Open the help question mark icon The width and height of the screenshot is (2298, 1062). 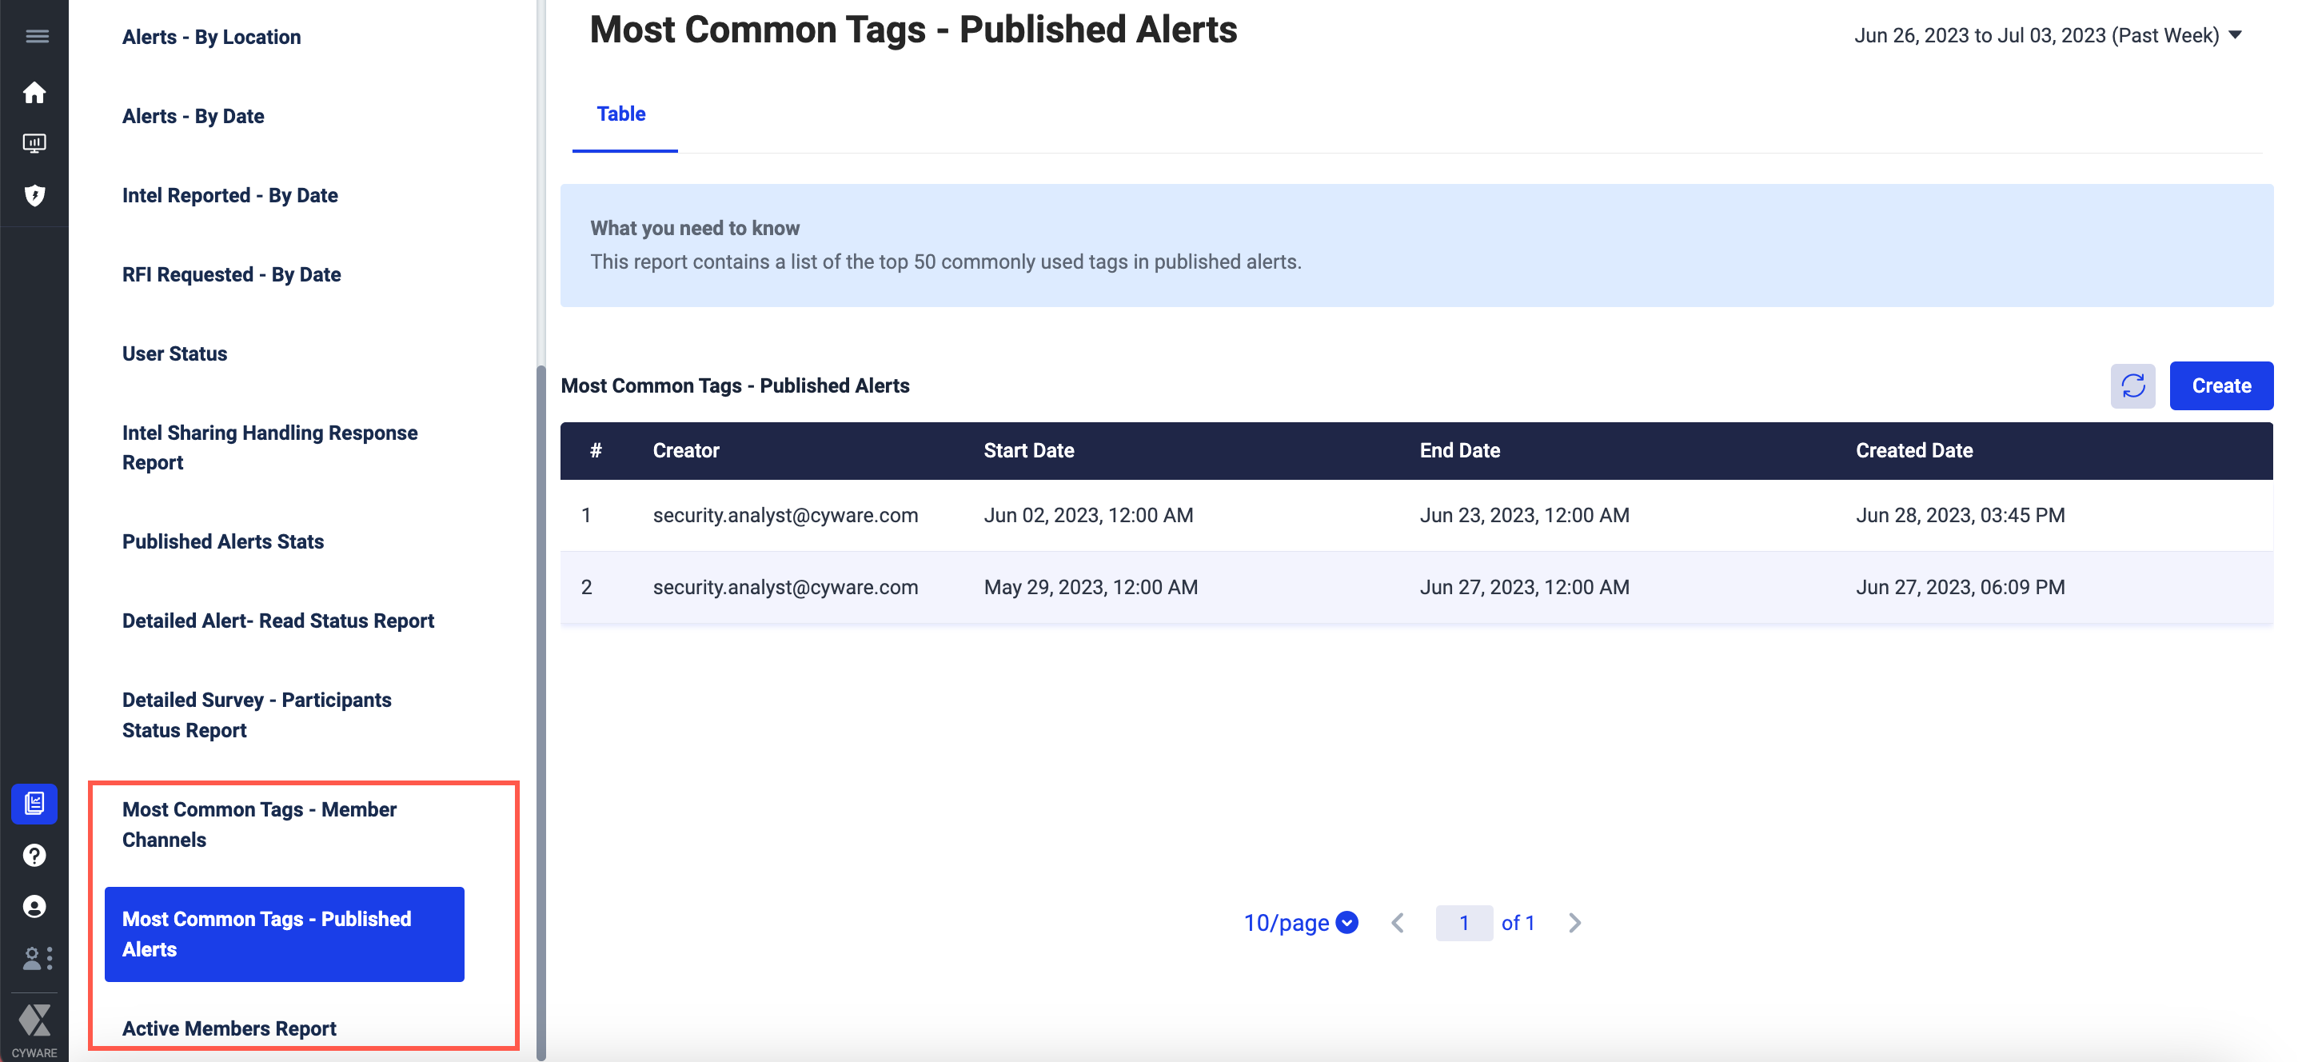[x=35, y=855]
